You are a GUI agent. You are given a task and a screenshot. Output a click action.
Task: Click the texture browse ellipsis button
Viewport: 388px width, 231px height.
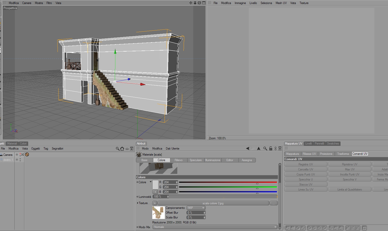click(x=274, y=203)
